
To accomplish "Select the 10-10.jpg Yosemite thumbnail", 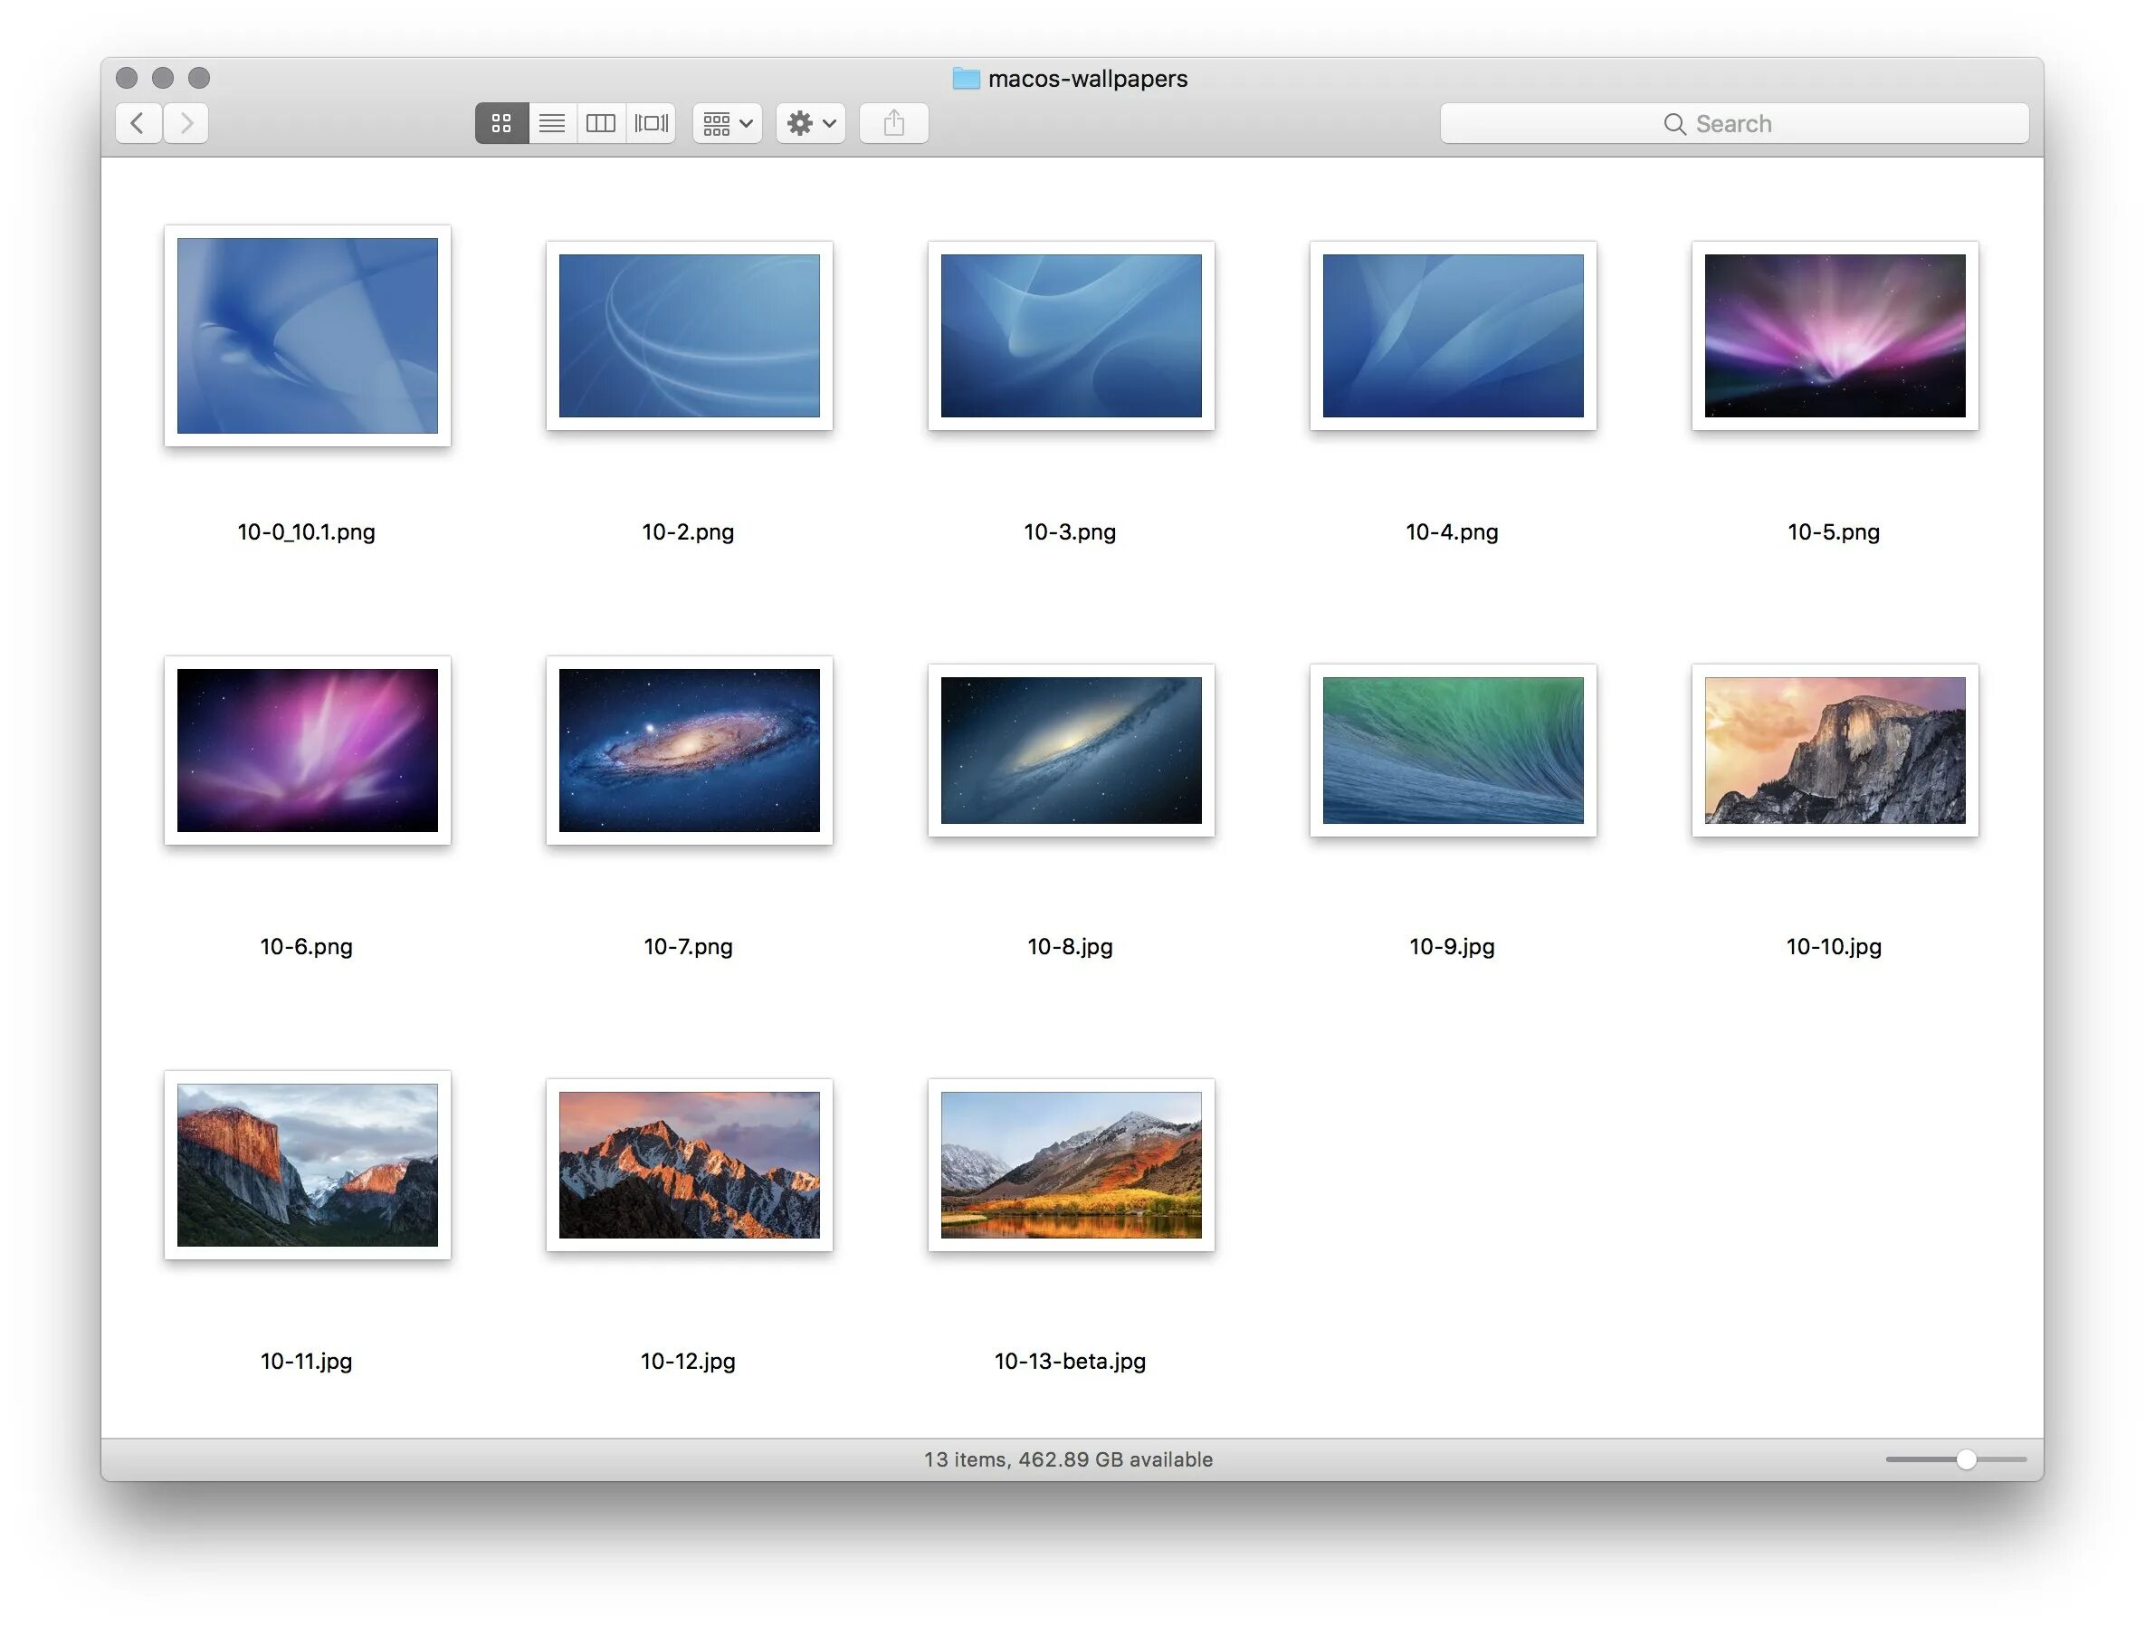I will click(1835, 750).
